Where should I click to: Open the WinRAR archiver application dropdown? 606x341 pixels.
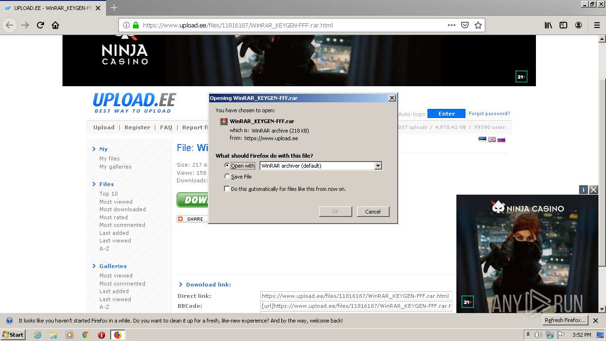(x=321, y=165)
